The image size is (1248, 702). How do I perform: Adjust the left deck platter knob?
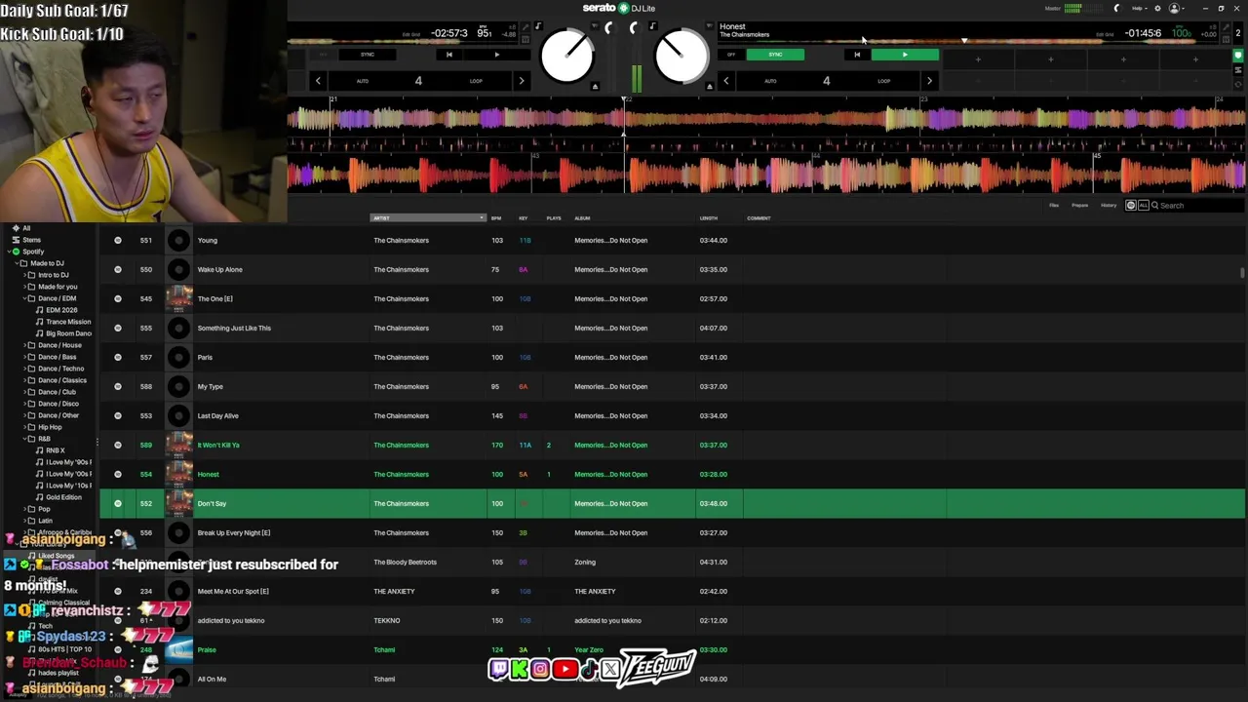(x=566, y=57)
